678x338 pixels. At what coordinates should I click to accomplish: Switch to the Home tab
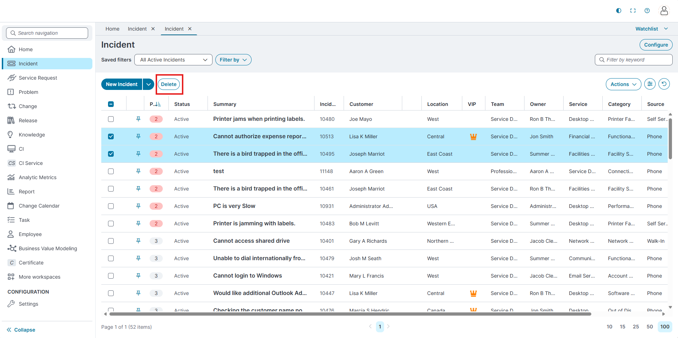[x=112, y=29]
